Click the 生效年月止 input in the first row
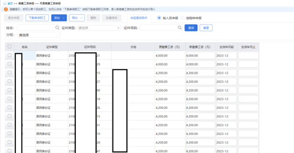The height and width of the screenshot is (153, 294). pyautogui.click(x=248, y=56)
